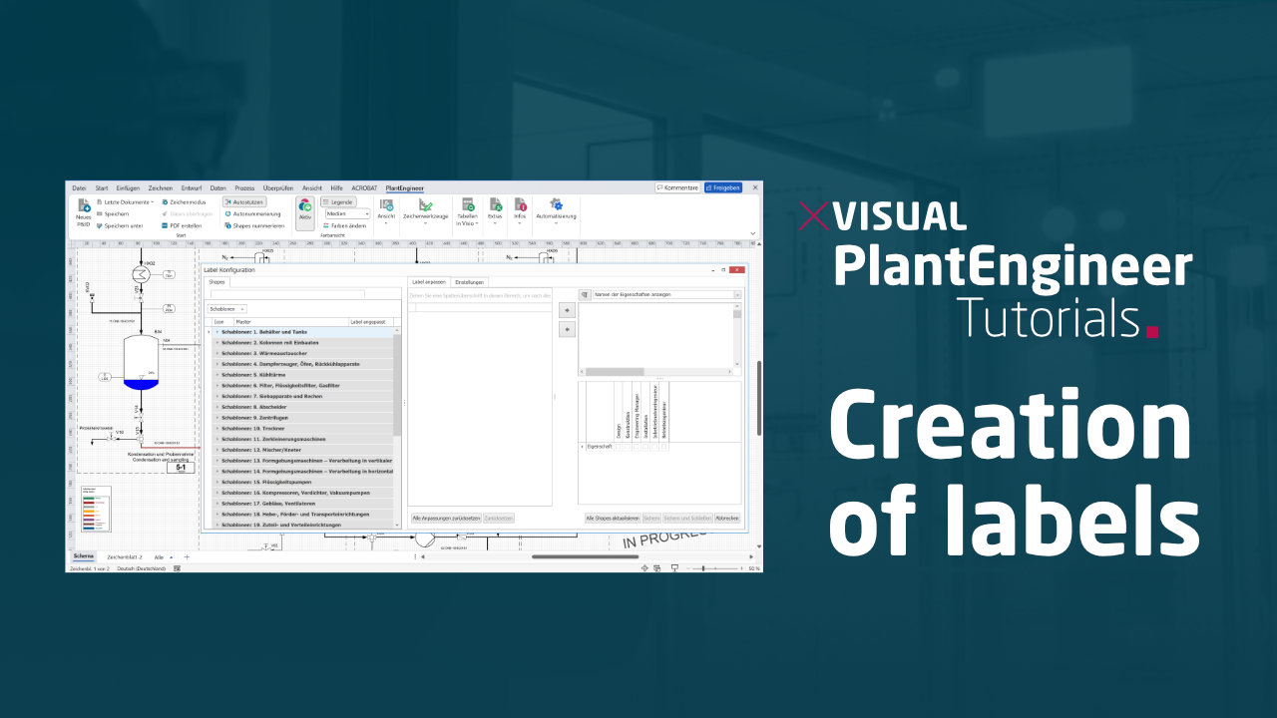This screenshot has height=718, width=1277.
Task: Select row Schablonen: 12. Mischer/Kneter
Action: pyautogui.click(x=303, y=450)
